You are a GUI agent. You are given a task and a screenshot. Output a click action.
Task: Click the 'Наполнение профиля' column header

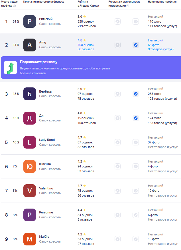coord(162,2)
